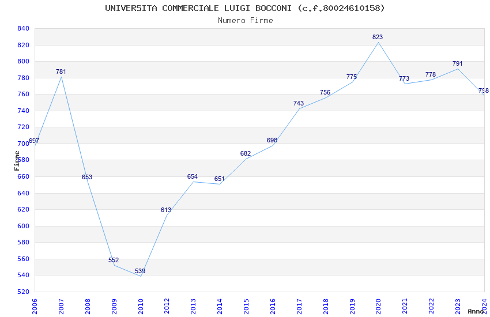Click the data label 613 for 2012

166,210
